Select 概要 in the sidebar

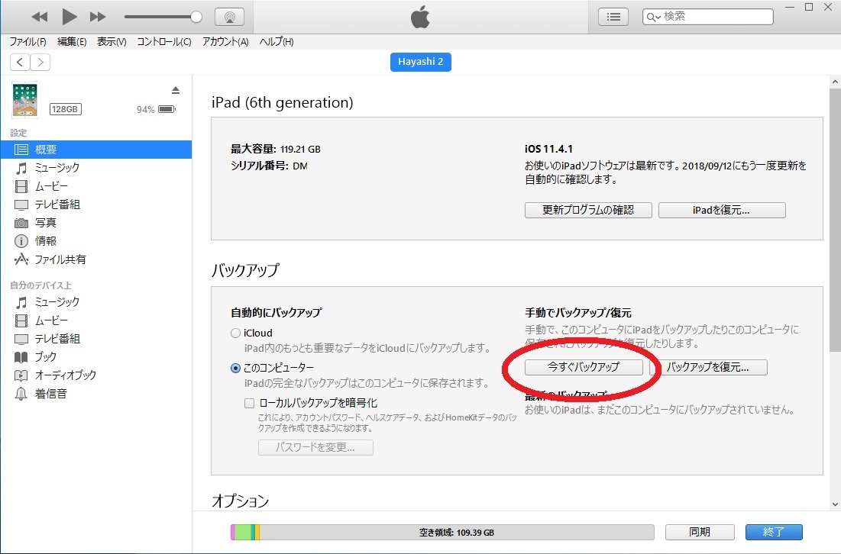click(96, 150)
